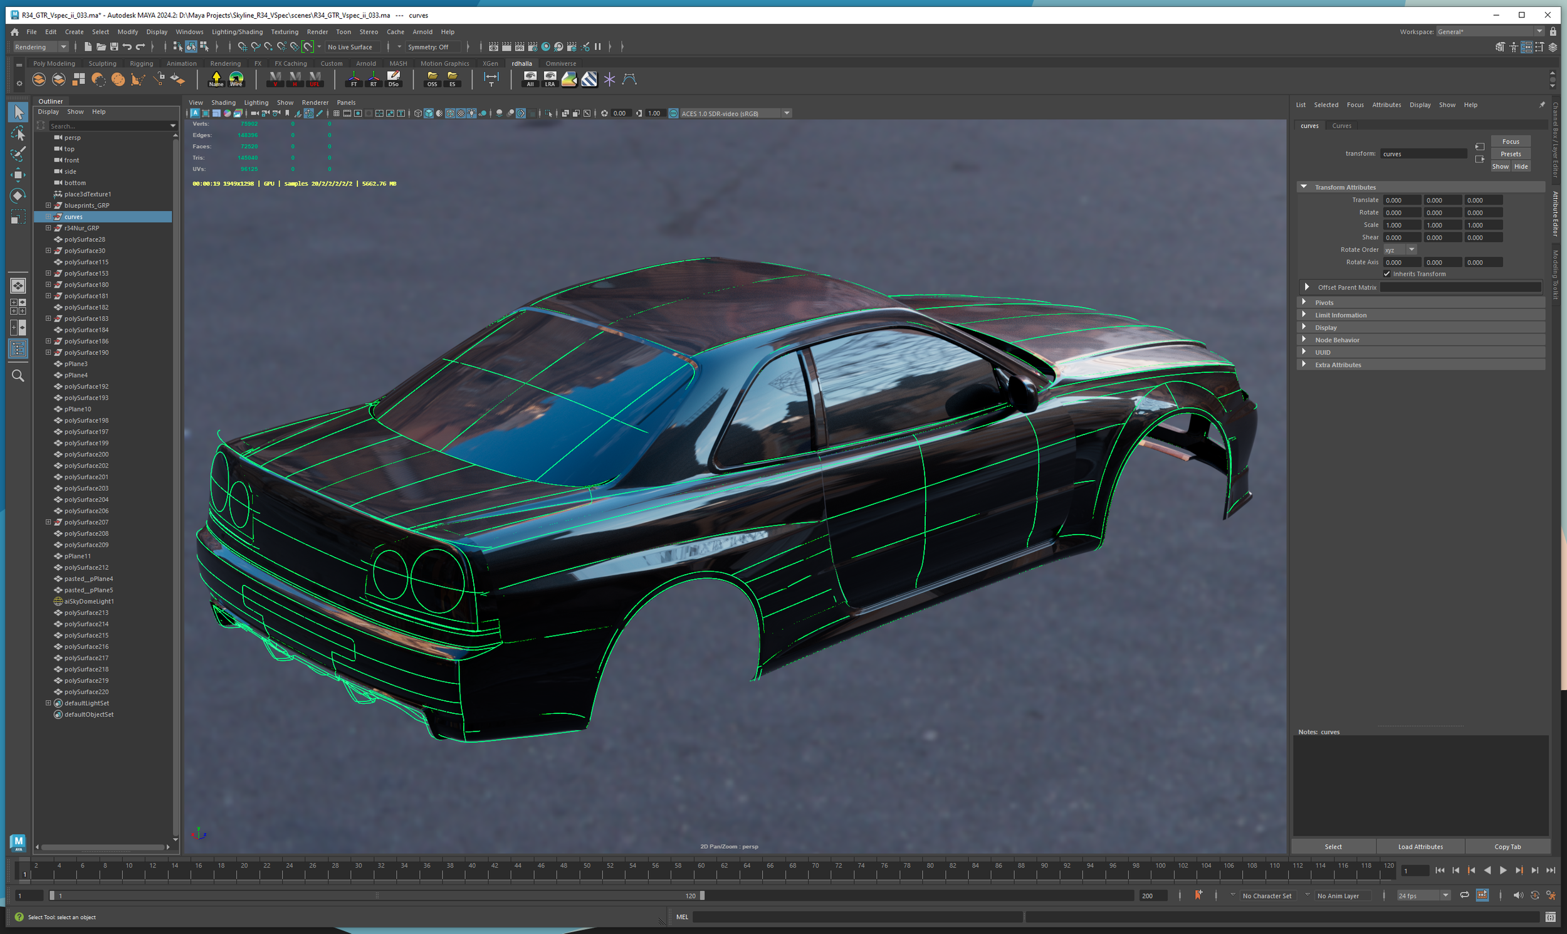Image resolution: width=1567 pixels, height=934 pixels.
Task: Open the Render View clapperboard icon
Action: coord(493,46)
